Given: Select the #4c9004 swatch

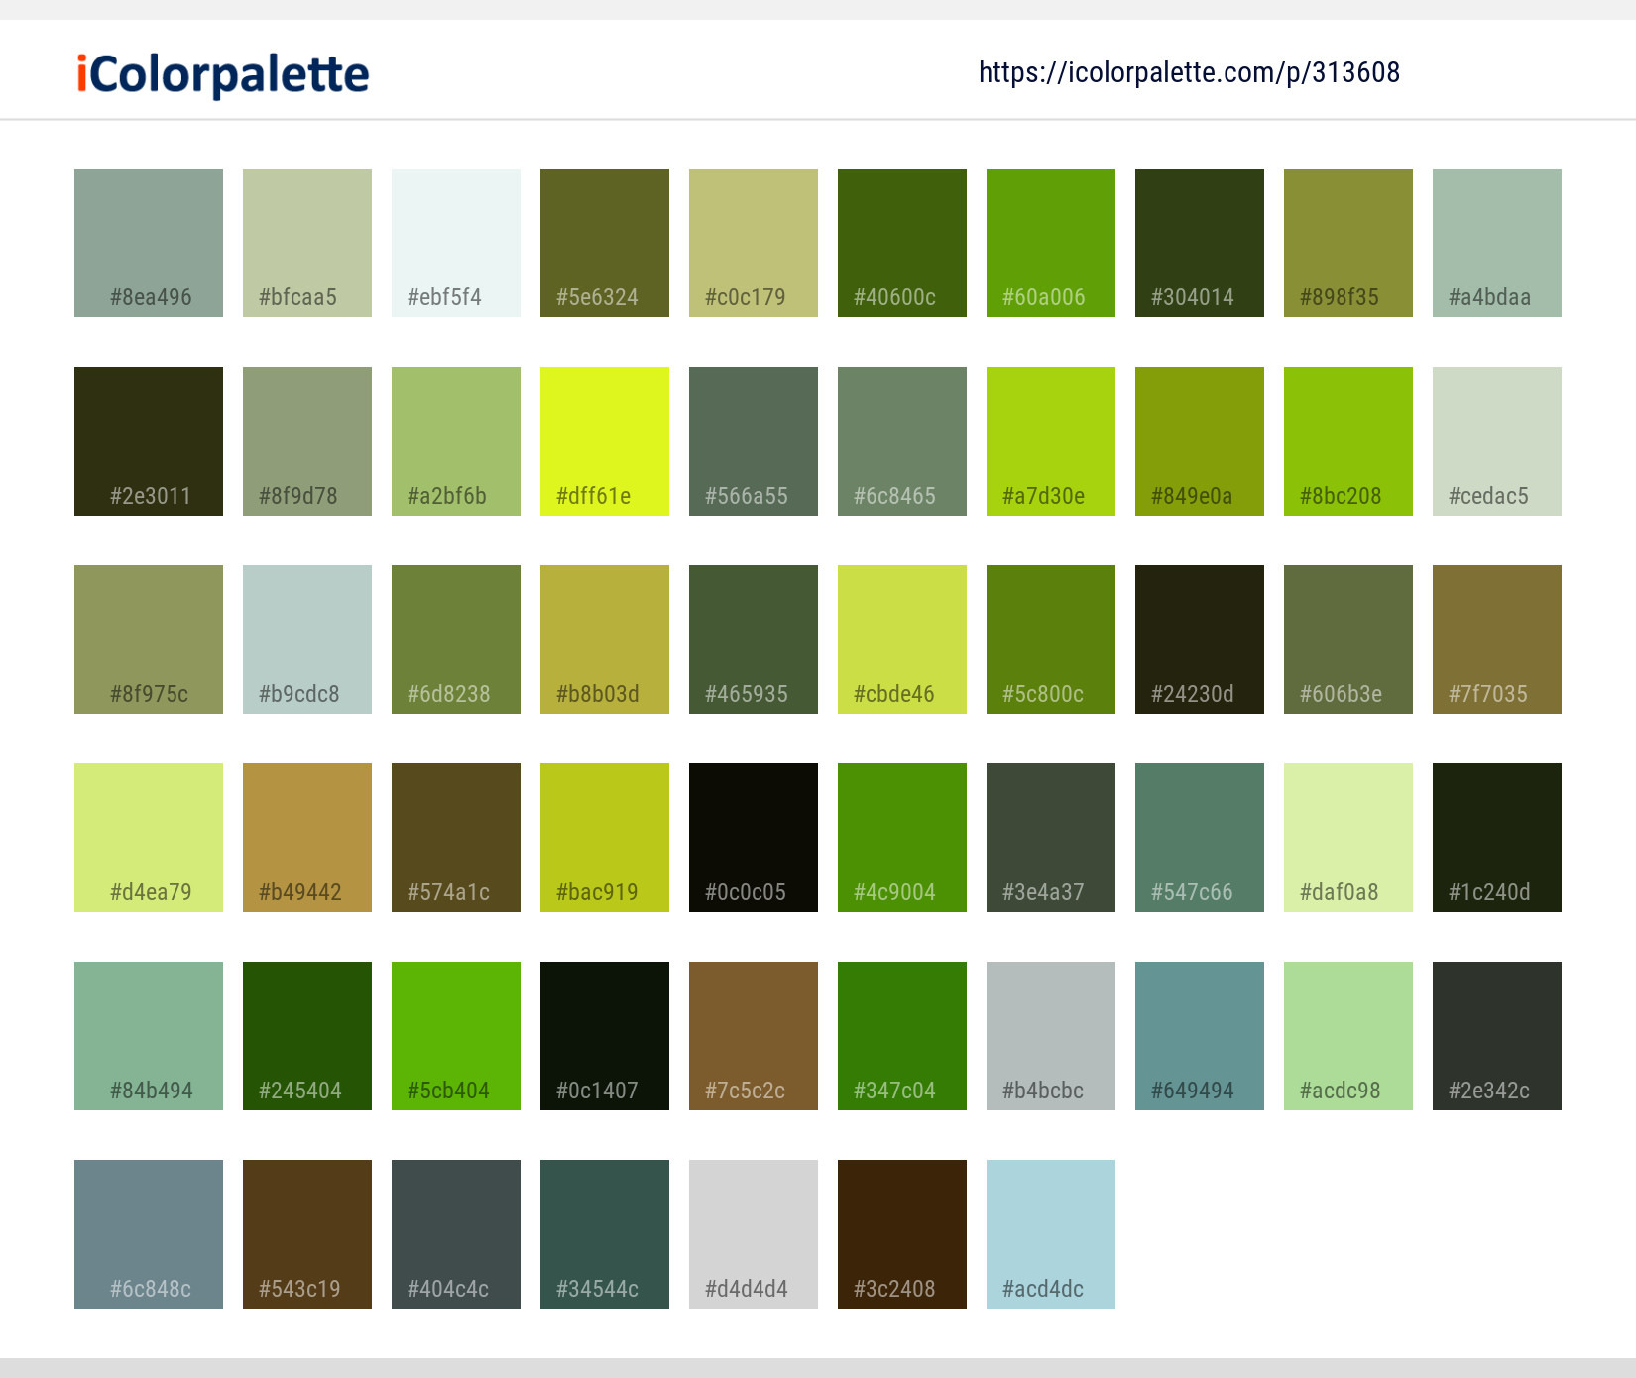Looking at the screenshot, I should [x=902, y=838].
